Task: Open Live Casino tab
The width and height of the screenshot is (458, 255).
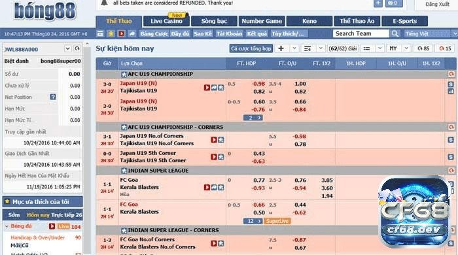Action: point(166,21)
